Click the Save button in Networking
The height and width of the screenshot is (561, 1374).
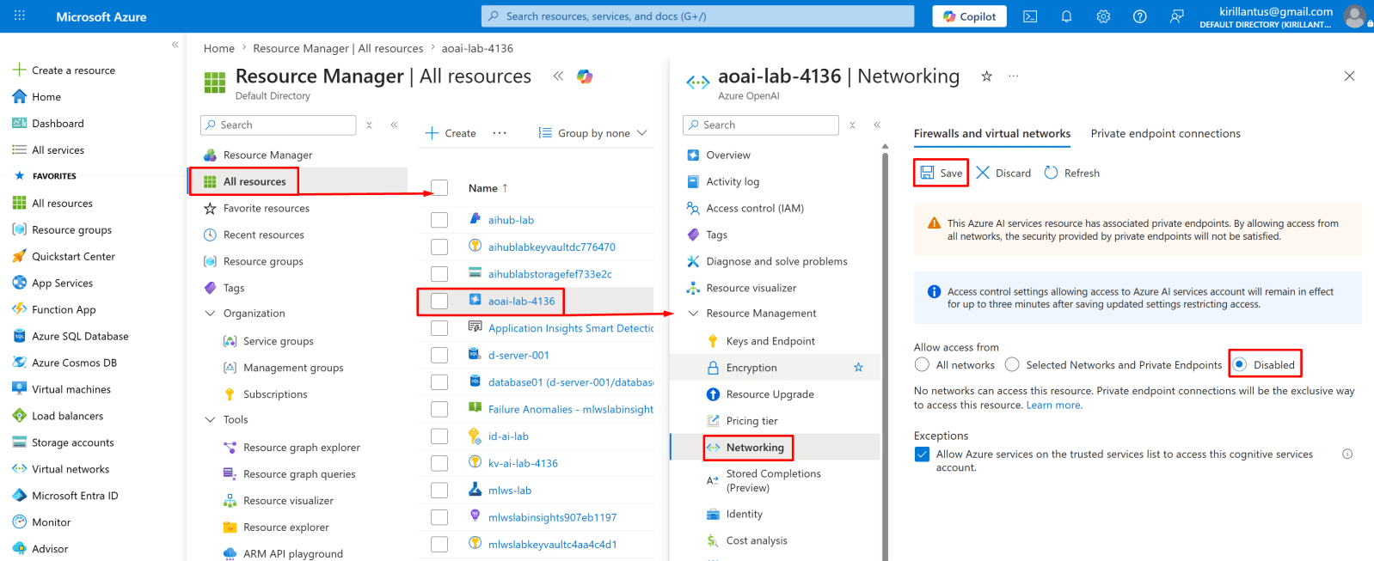942,173
